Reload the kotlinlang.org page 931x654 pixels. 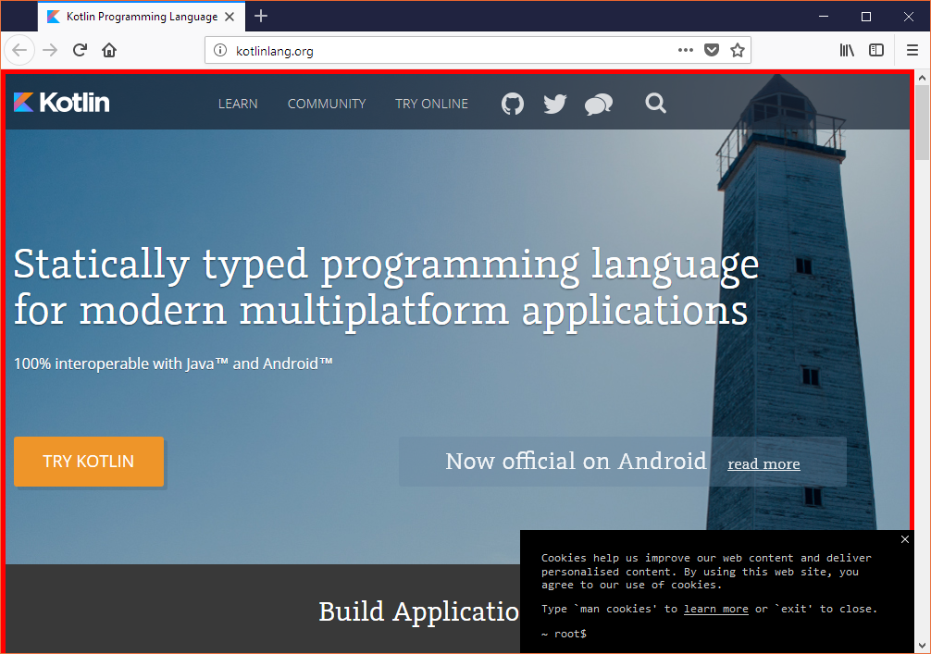[x=81, y=51]
